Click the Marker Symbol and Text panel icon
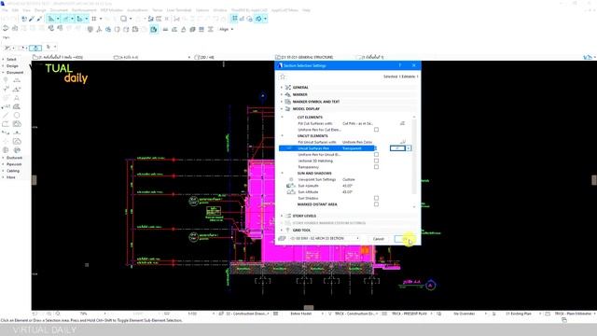 pyautogui.click(x=288, y=102)
